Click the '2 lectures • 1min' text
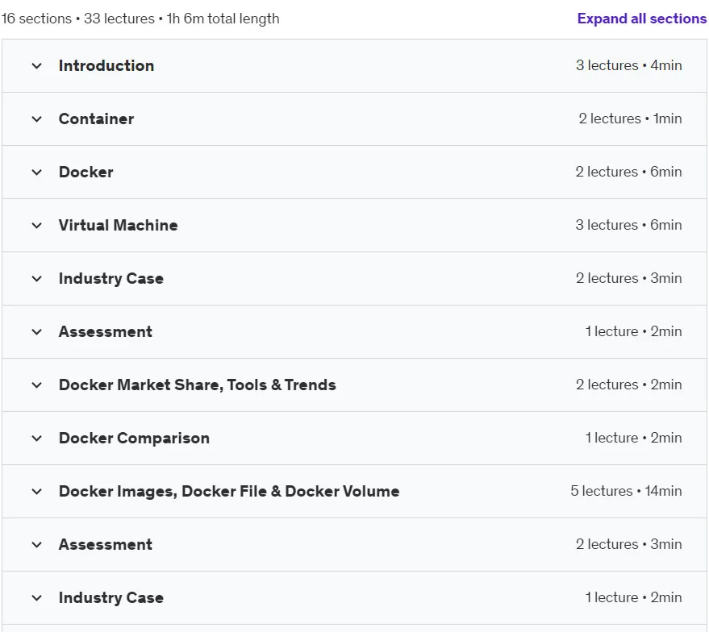 pyautogui.click(x=630, y=118)
